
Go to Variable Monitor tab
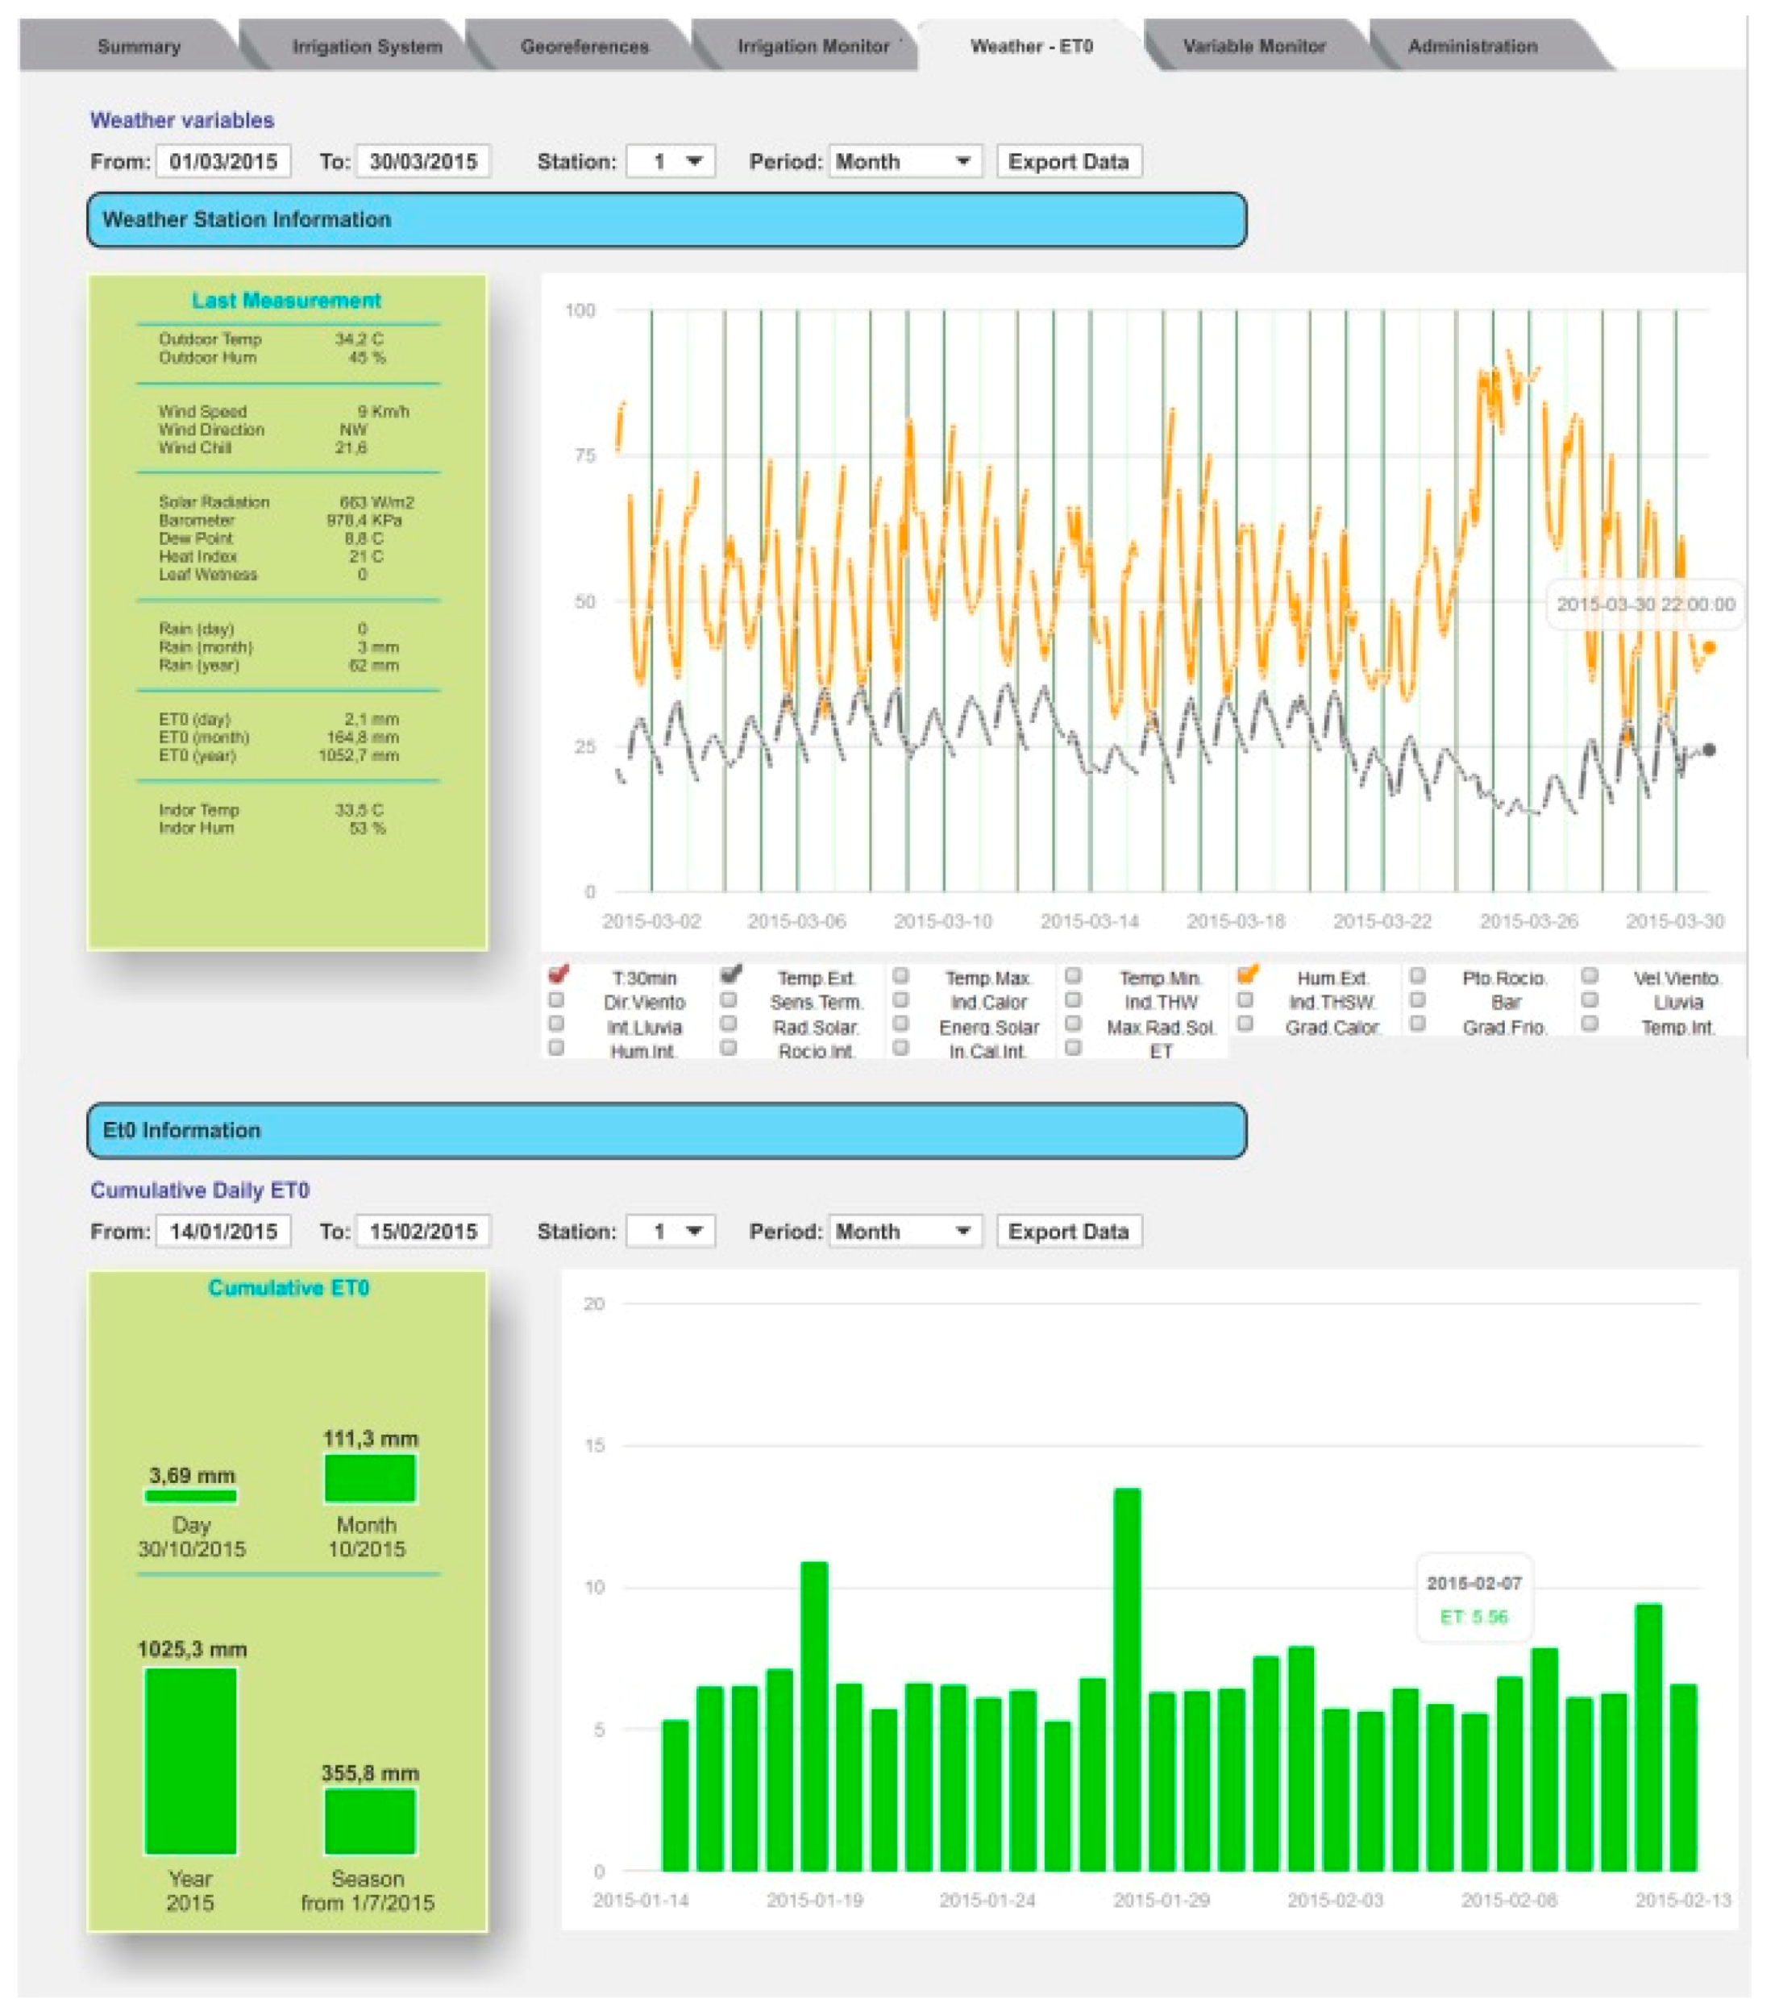pyautogui.click(x=1253, y=46)
